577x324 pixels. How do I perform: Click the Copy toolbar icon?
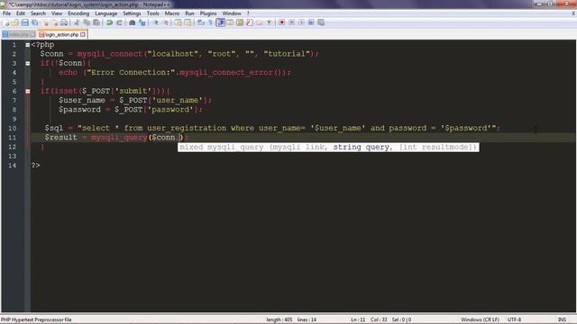[87, 22]
